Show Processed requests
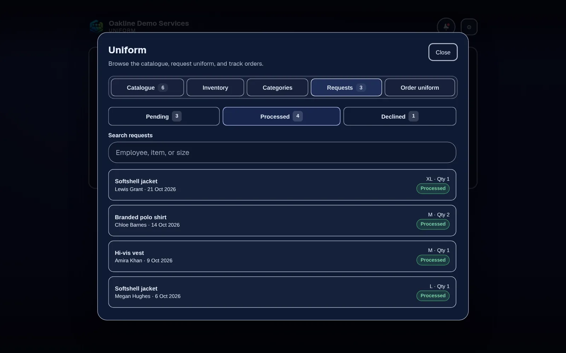566x353 pixels. 282,116
